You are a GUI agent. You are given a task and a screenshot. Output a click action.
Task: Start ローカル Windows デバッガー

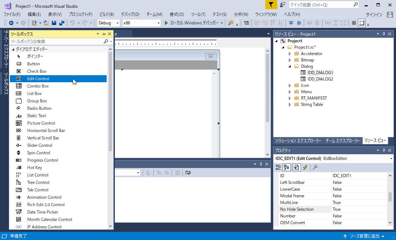point(194,23)
